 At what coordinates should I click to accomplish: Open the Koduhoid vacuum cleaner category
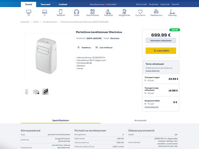(x=108, y=12)
